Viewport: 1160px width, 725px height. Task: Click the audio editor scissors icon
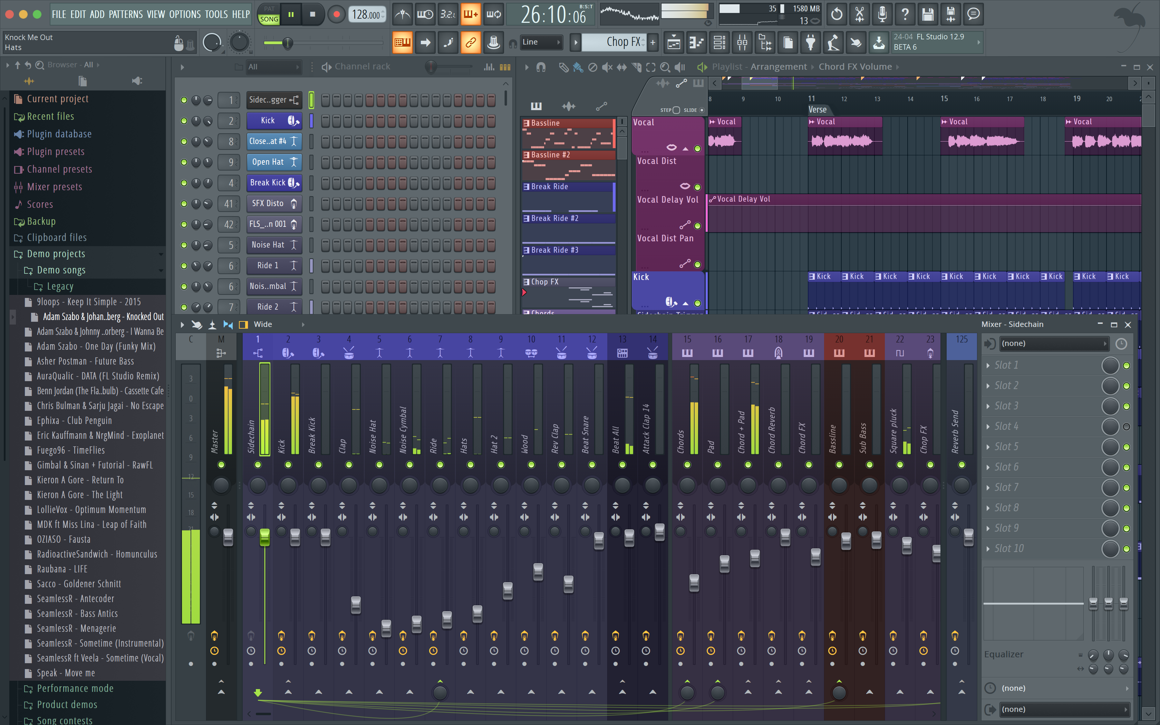pos(859,14)
